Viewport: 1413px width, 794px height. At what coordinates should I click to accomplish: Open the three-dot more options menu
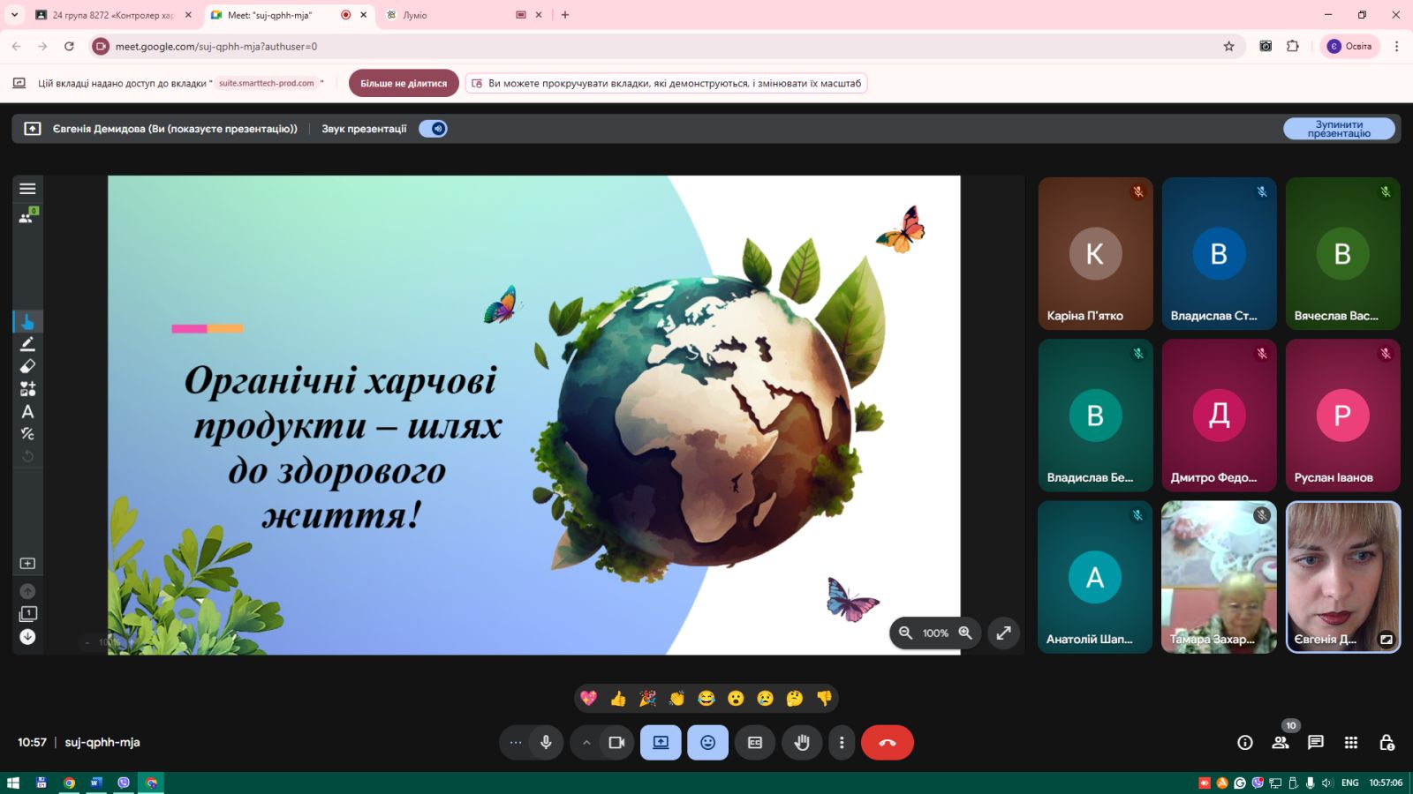pos(842,743)
